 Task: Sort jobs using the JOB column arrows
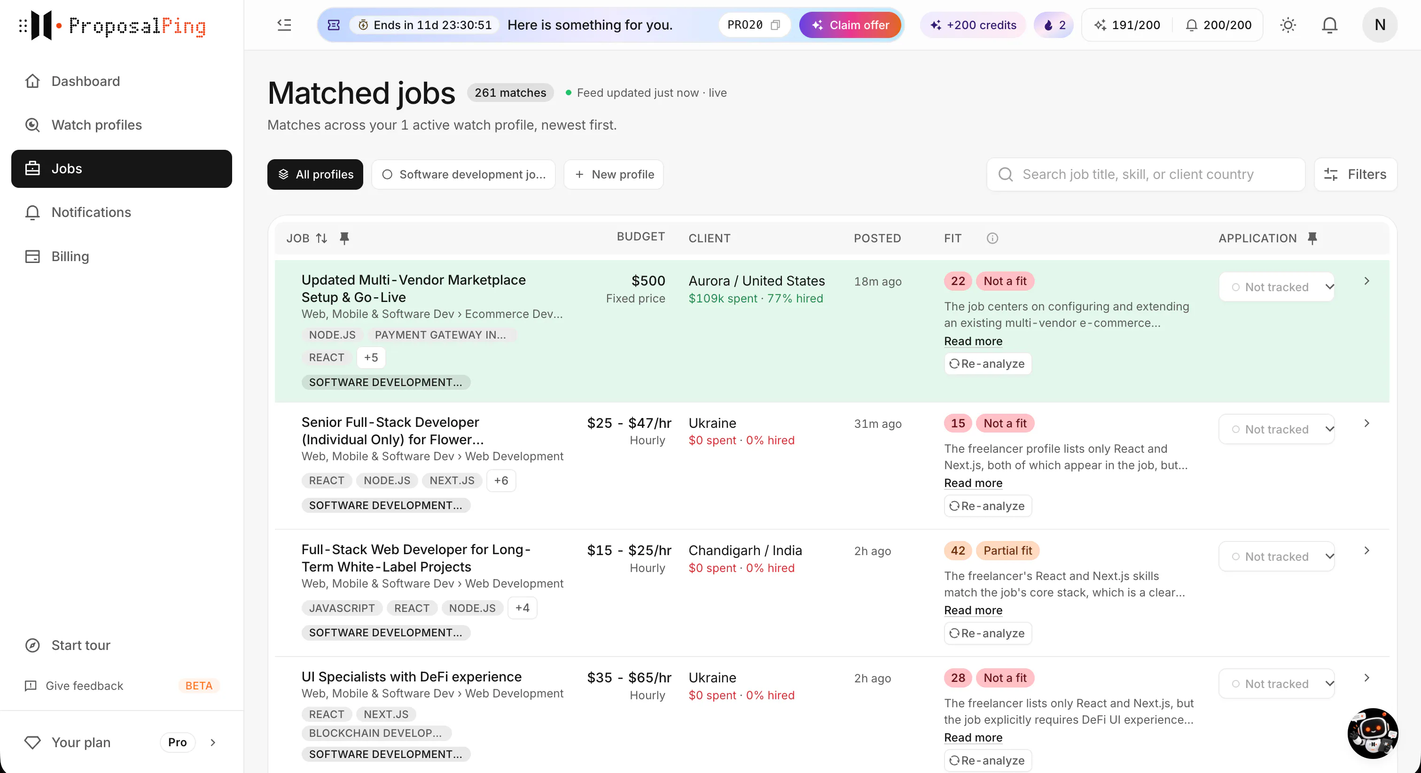(321, 238)
